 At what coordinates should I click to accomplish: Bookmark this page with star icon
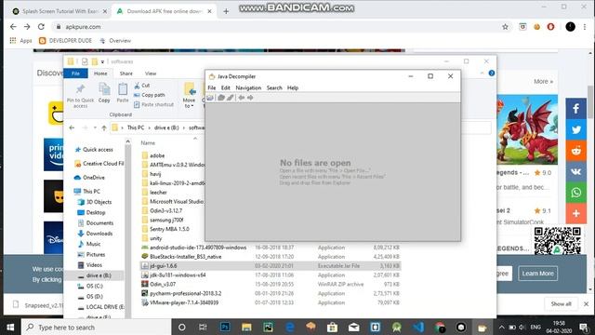coord(505,27)
